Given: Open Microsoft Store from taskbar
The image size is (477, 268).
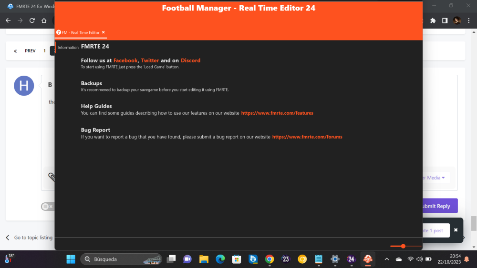Looking at the screenshot, I should click(x=237, y=259).
